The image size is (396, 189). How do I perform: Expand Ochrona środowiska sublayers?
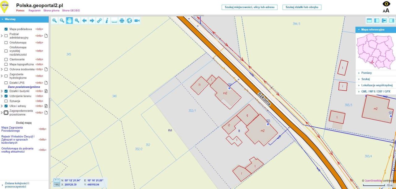point(2,69)
